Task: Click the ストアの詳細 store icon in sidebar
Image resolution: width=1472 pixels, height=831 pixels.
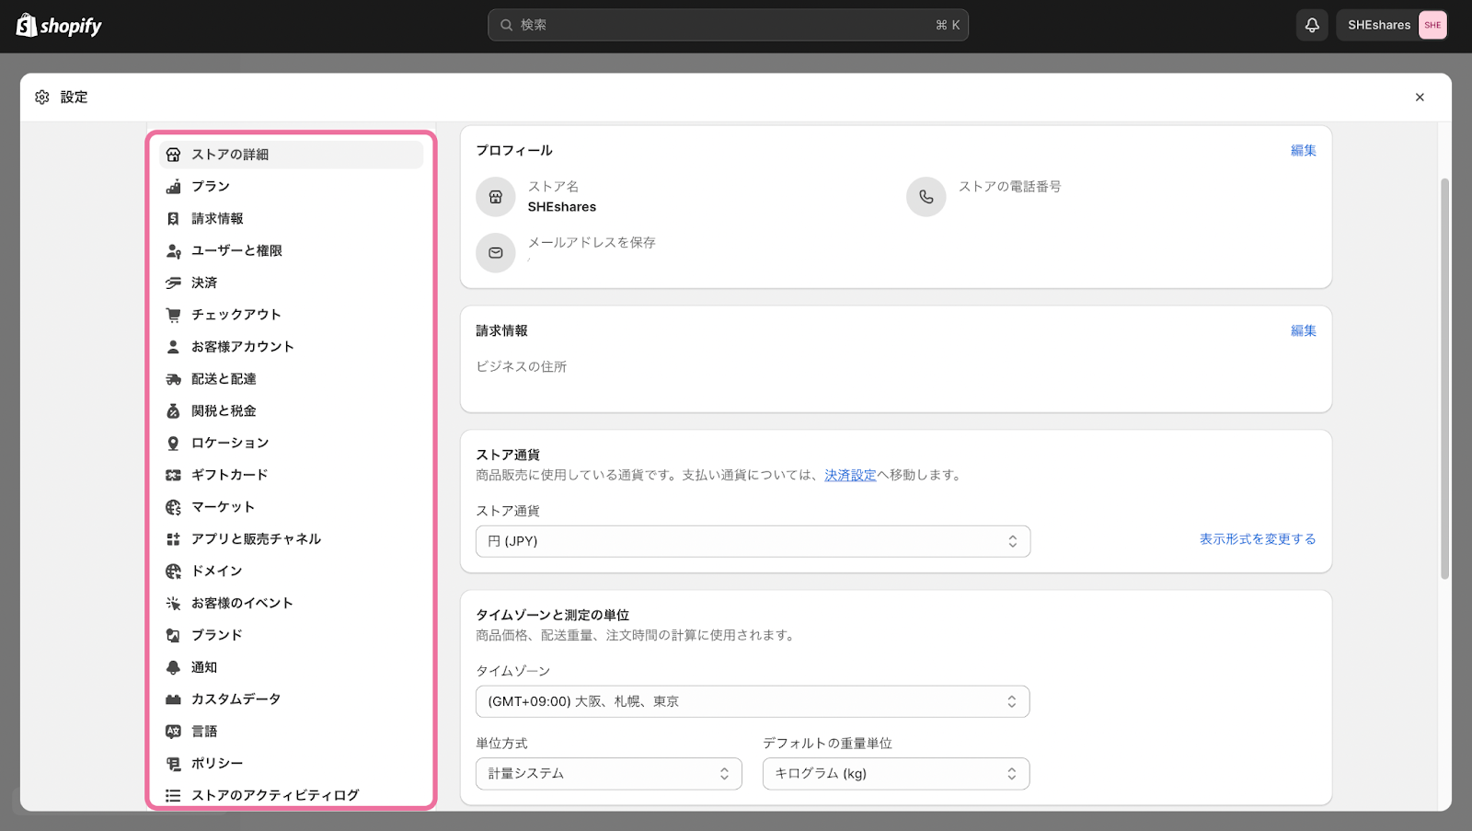Action: (x=173, y=155)
